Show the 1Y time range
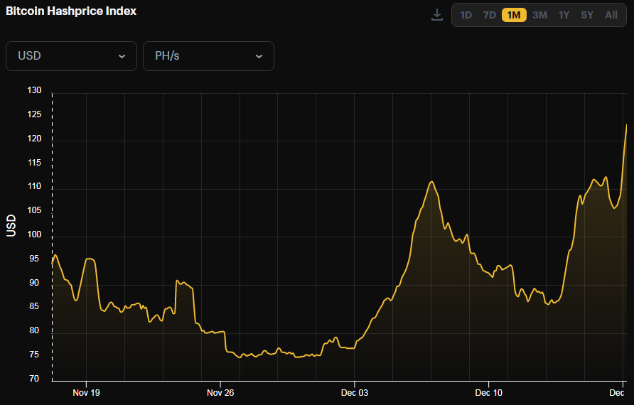 [564, 16]
